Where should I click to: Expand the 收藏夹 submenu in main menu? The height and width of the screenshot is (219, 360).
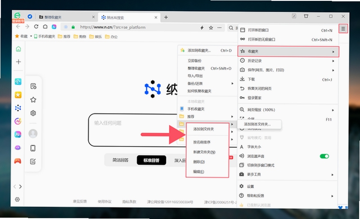(288, 52)
